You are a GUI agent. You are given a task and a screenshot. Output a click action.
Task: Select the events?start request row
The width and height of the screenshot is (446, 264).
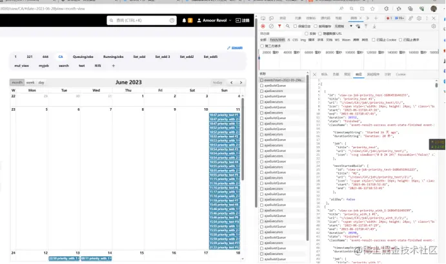point(282,80)
